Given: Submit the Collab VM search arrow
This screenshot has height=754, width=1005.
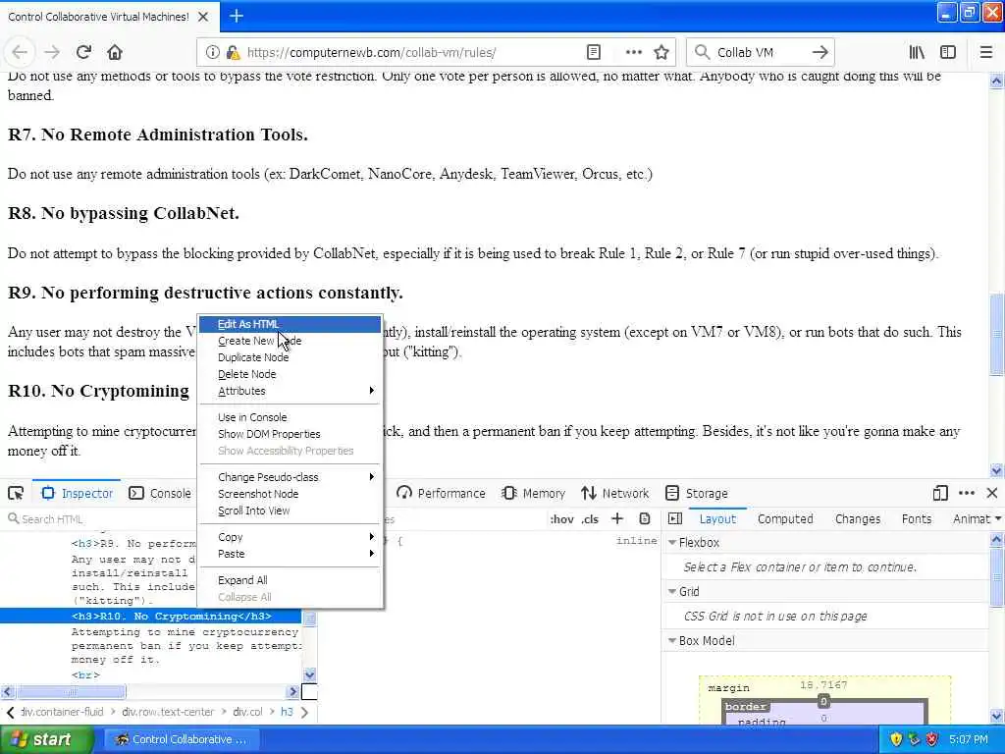Looking at the screenshot, I should [x=820, y=53].
